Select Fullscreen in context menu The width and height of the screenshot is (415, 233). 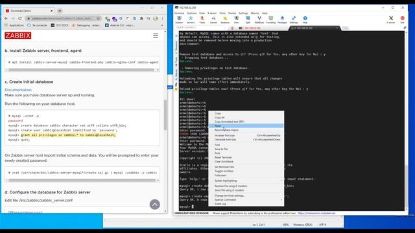point(246,175)
